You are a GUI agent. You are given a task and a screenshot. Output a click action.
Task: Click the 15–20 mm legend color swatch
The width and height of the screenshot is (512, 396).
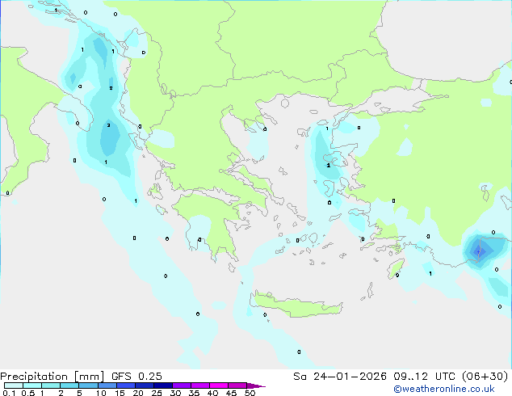[x=126, y=385]
